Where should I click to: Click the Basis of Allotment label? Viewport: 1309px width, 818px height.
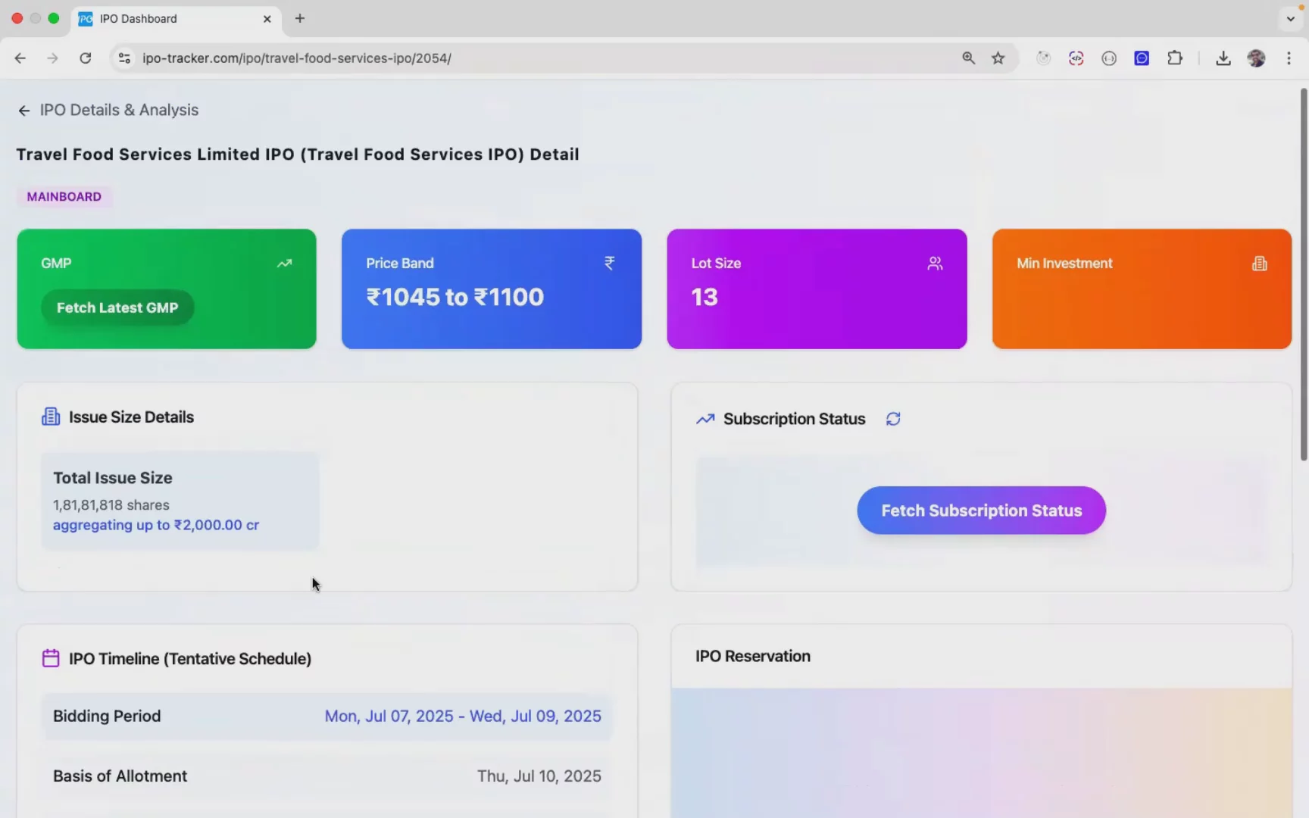120,776
